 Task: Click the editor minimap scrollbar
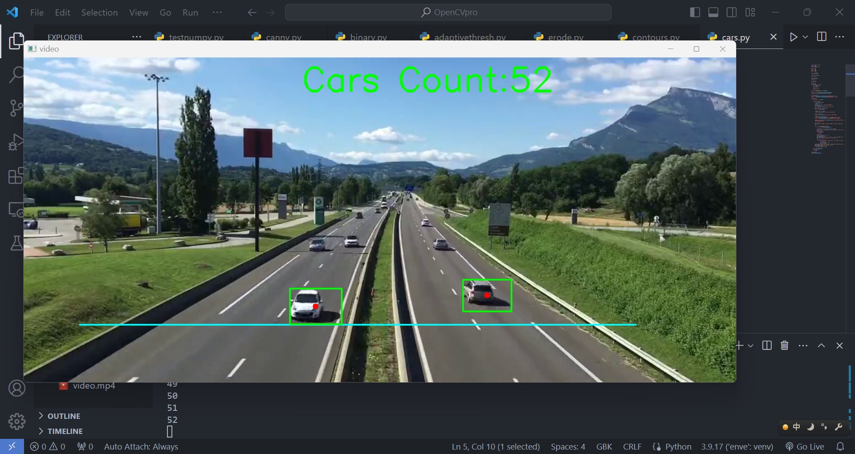coord(850,80)
